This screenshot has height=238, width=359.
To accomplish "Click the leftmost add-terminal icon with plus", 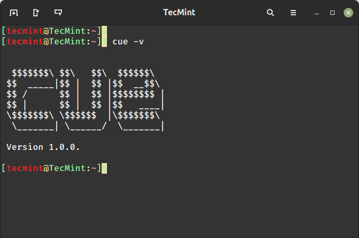I will (14, 13).
